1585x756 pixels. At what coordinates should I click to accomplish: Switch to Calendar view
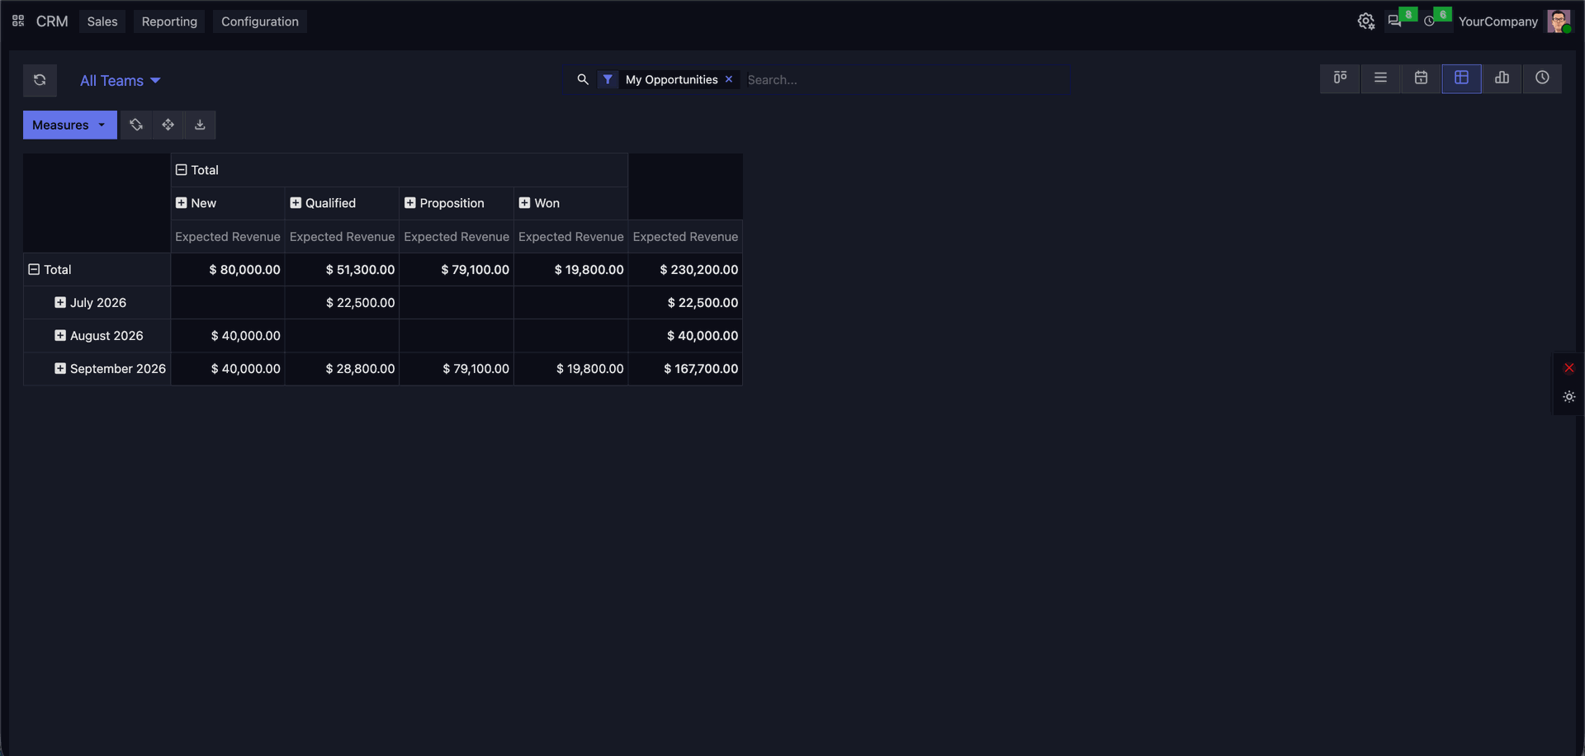[1421, 78]
